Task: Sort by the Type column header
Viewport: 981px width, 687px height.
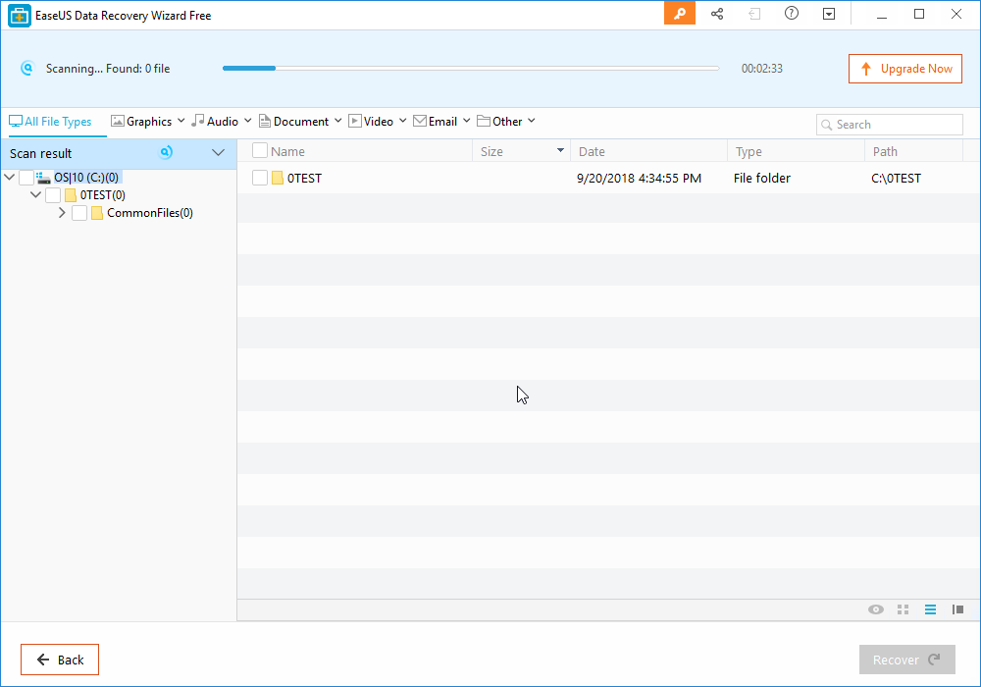Action: (749, 151)
